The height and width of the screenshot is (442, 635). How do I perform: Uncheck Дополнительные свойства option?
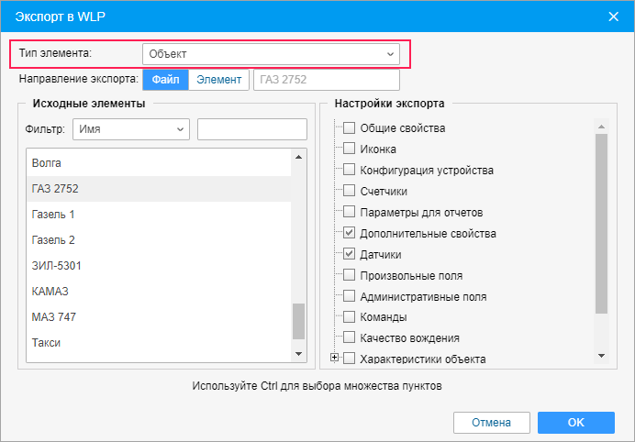pos(349,233)
